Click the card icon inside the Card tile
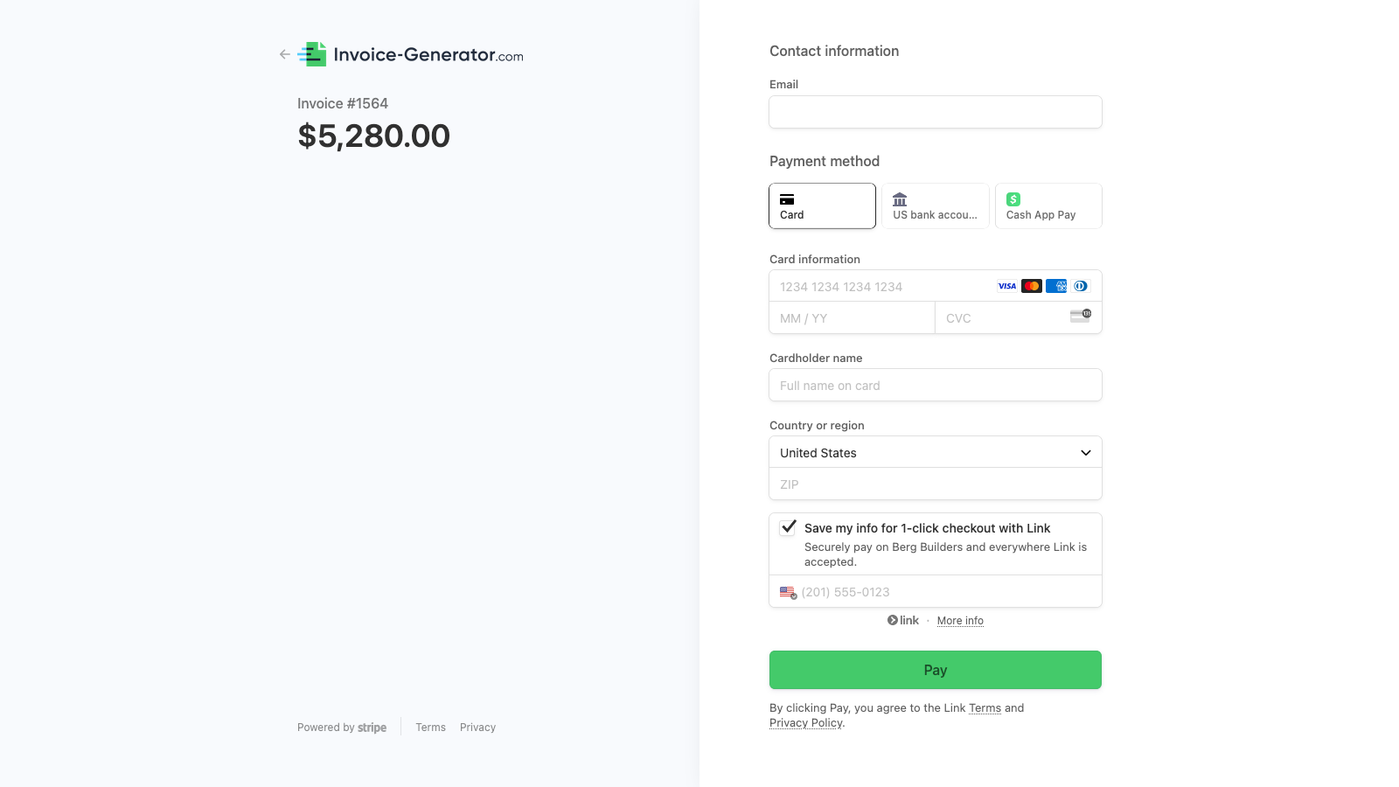1399x787 pixels. pos(788,198)
